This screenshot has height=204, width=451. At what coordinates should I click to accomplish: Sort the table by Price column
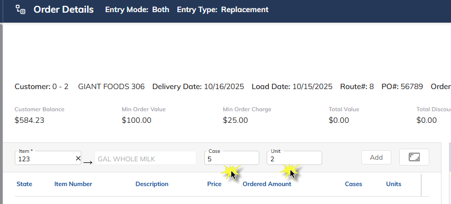[x=214, y=184]
